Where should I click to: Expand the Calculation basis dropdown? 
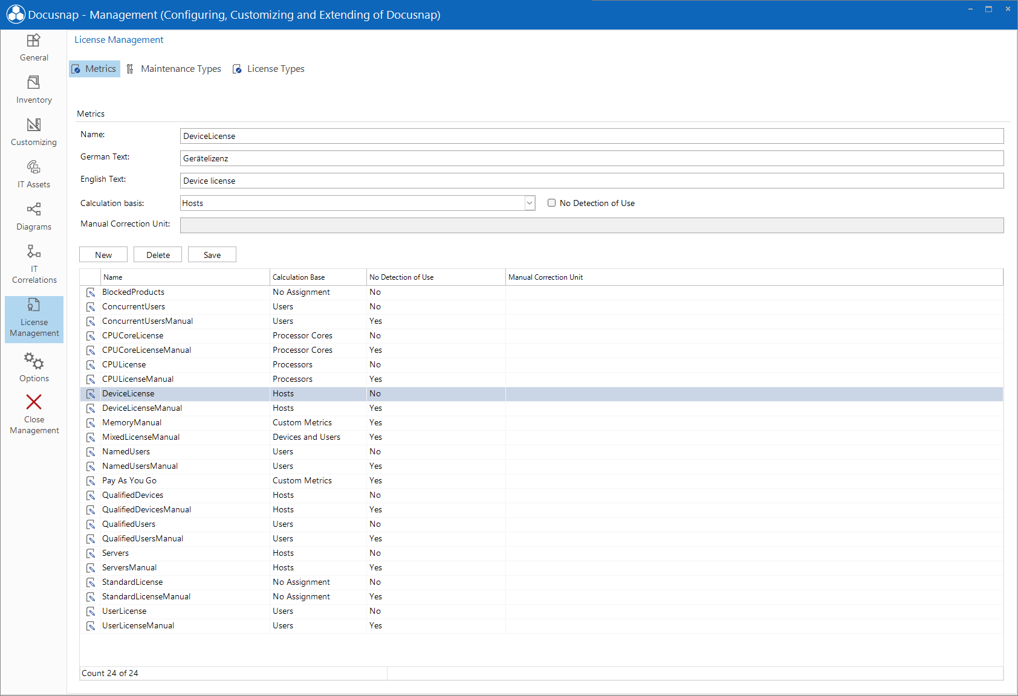[x=530, y=203]
